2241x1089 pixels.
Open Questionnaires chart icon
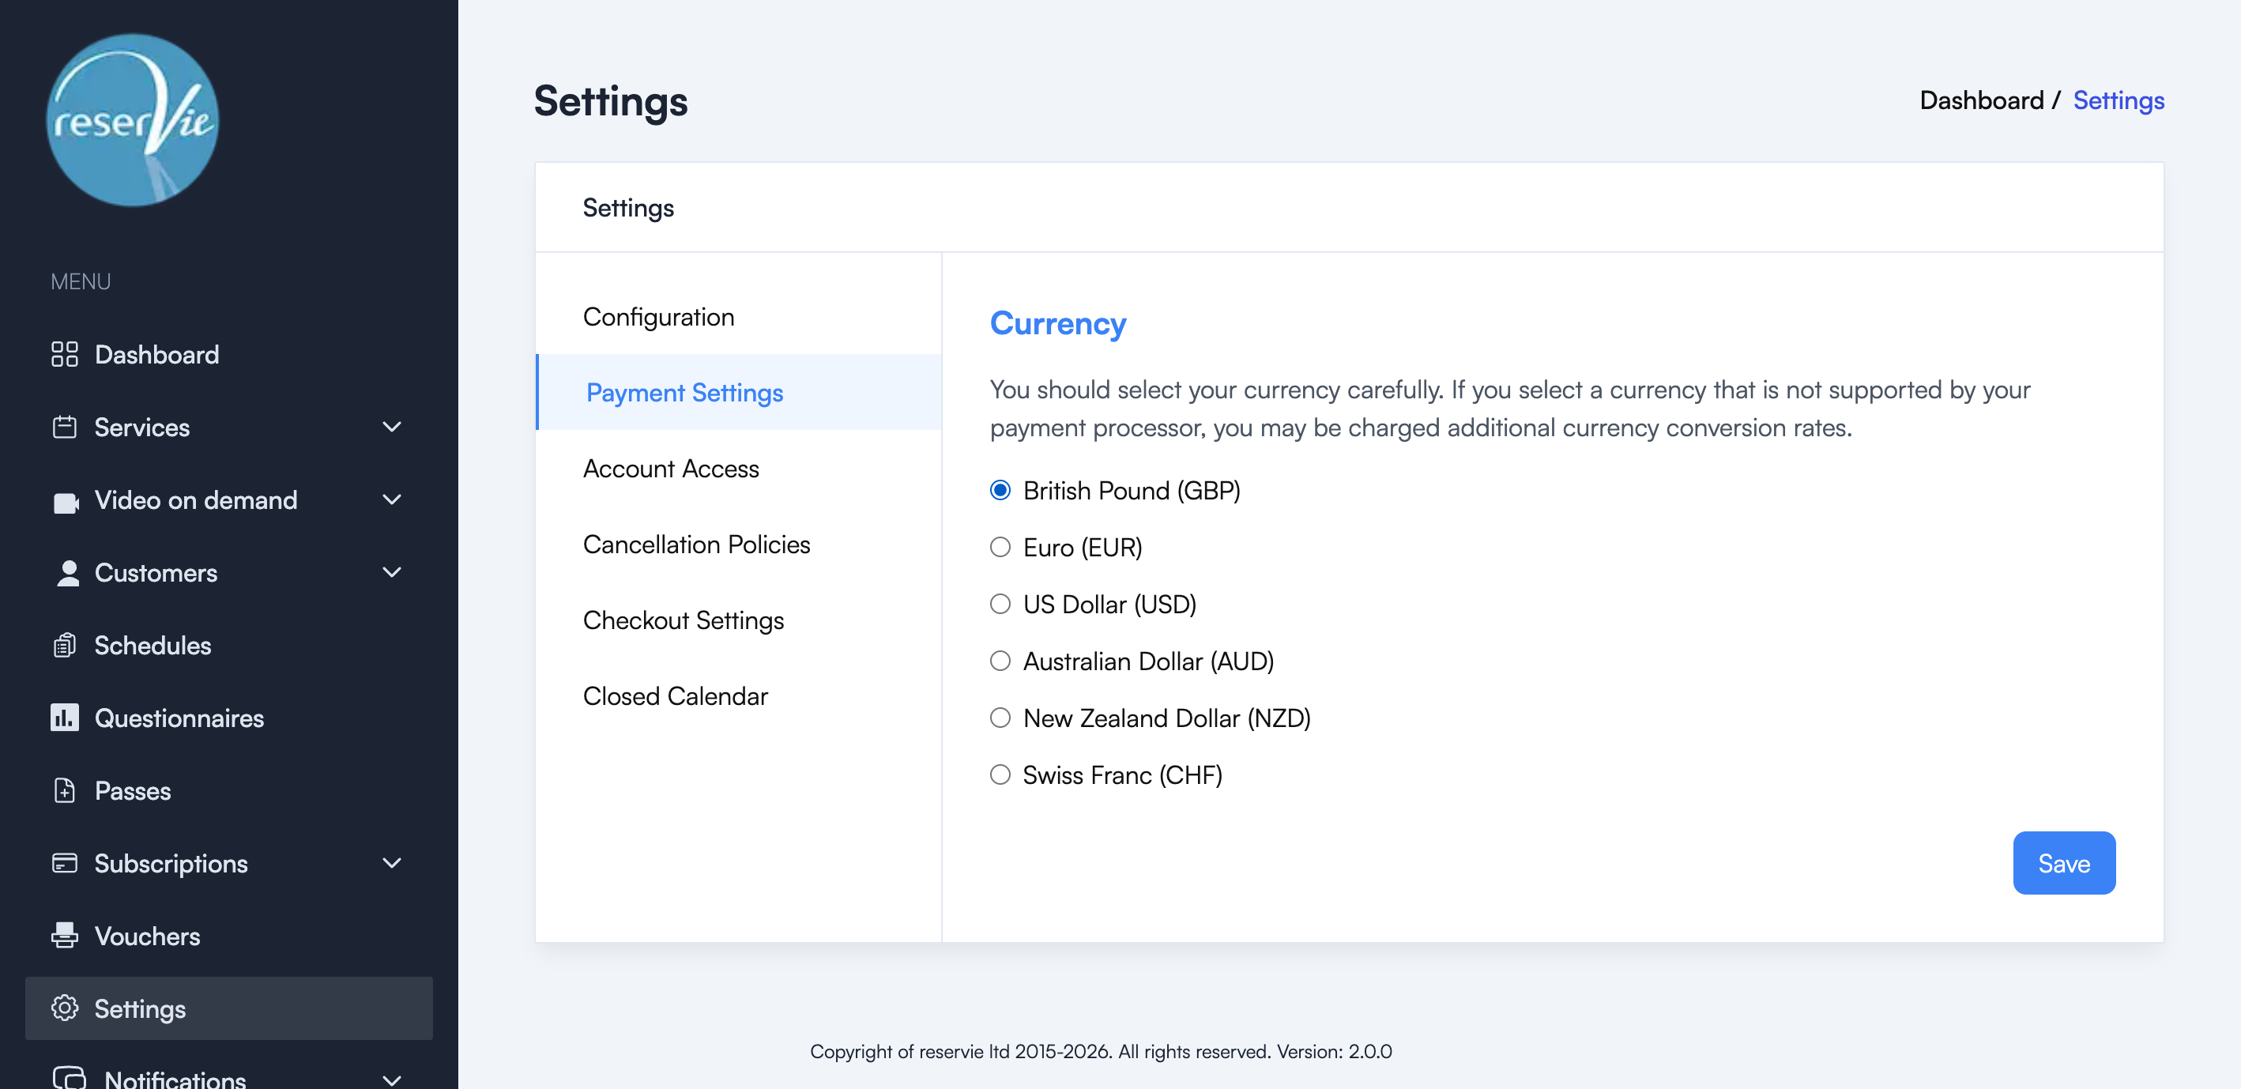tap(64, 718)
